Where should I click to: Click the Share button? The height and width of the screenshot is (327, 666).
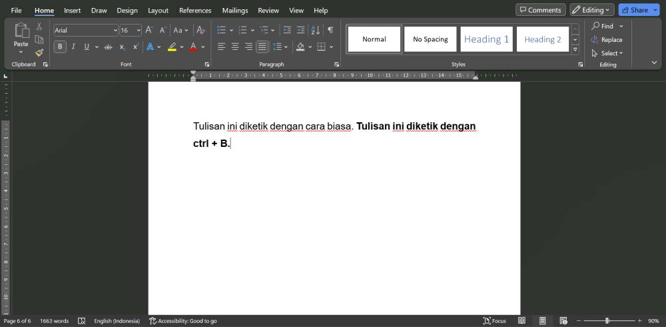pyautogui.click(x=635, y=10)
